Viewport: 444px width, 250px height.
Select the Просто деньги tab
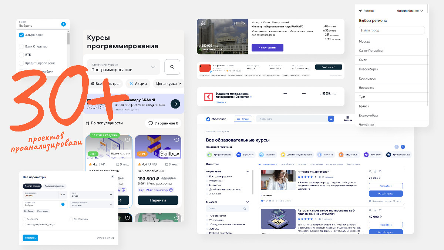pos(32,186)
